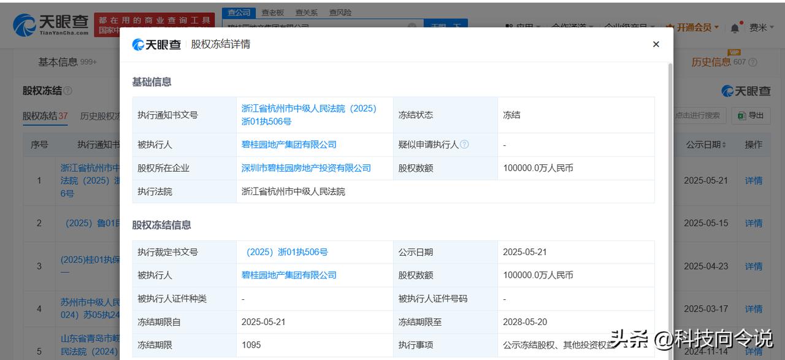Viewport: 785px width, 360px height.
Task: Click the 2025-04-23 date cell in the background table
Action: pyautogui.click(x=705, y=266)
